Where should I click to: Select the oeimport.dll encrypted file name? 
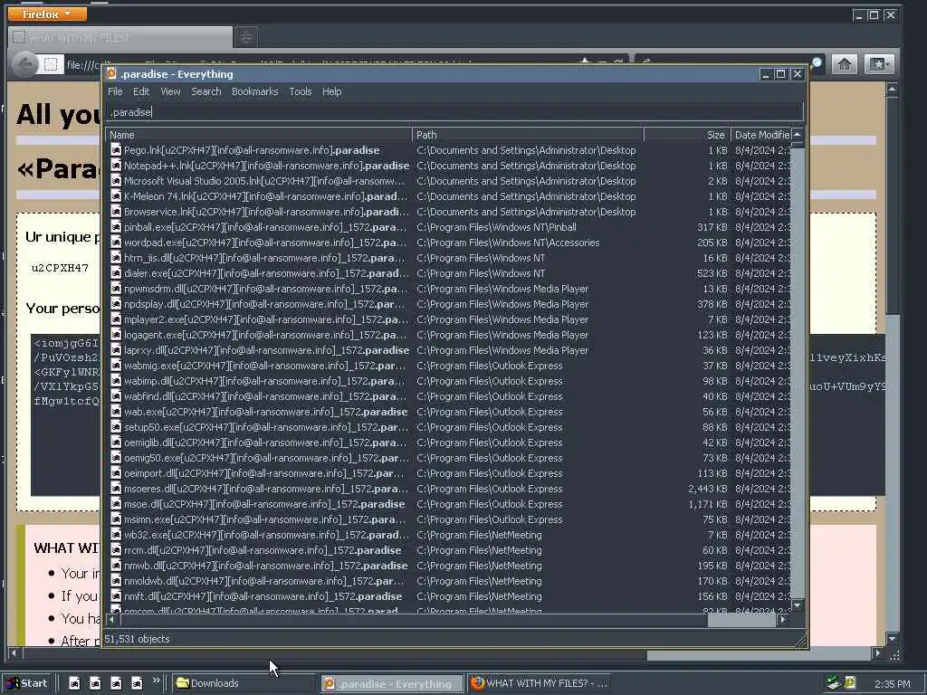coord(265,472)
